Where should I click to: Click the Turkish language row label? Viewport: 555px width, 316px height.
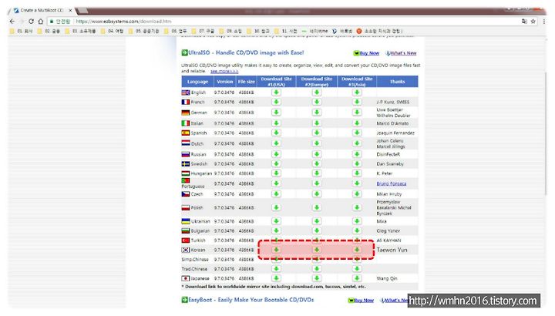(198, 240)
